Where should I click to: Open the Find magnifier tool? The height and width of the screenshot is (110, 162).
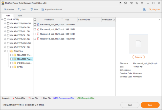(x=19, y=9)
